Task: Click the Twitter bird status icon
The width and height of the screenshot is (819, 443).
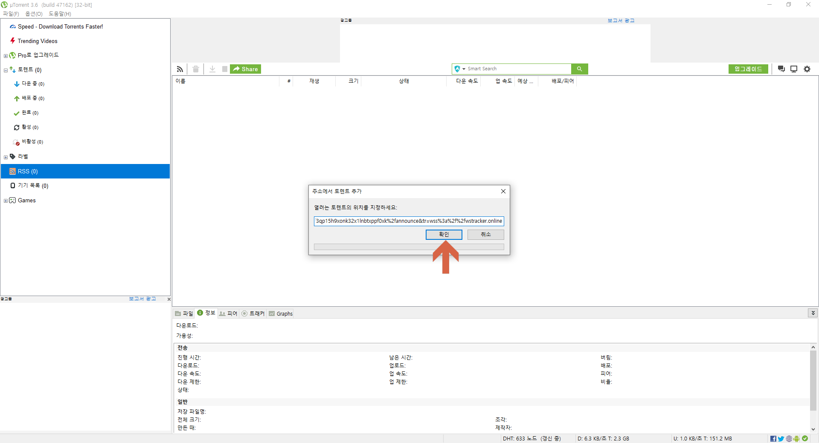Action: point(781,439)
